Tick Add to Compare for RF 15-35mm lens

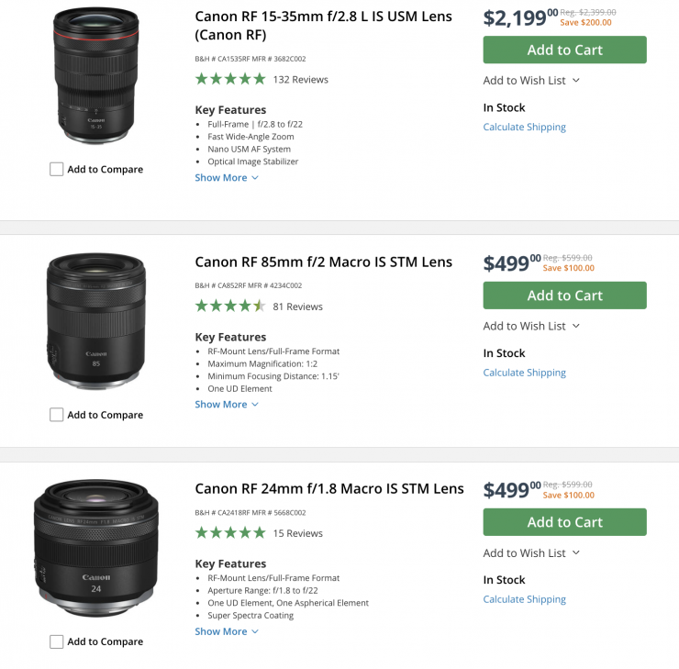click(x=57, y=170)
